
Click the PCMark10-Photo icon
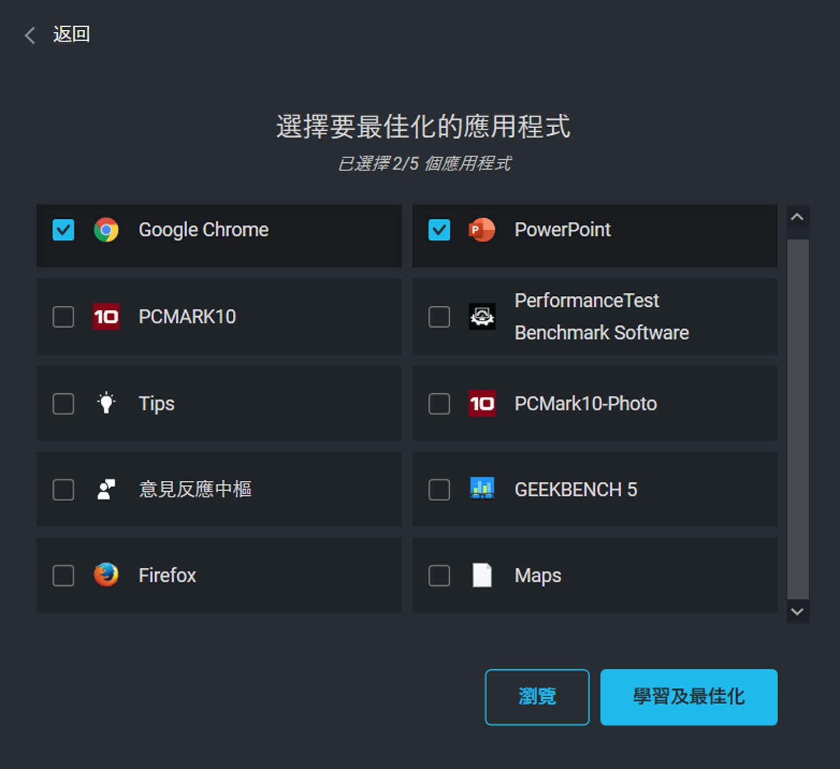[482, 403]
